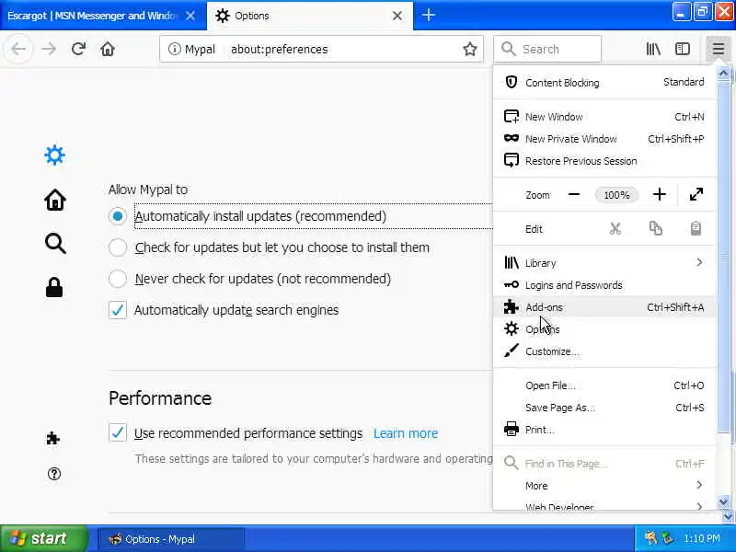Select Never check for updates option
The height and width of the screenshot is (552, 736).
click(118, 279)
